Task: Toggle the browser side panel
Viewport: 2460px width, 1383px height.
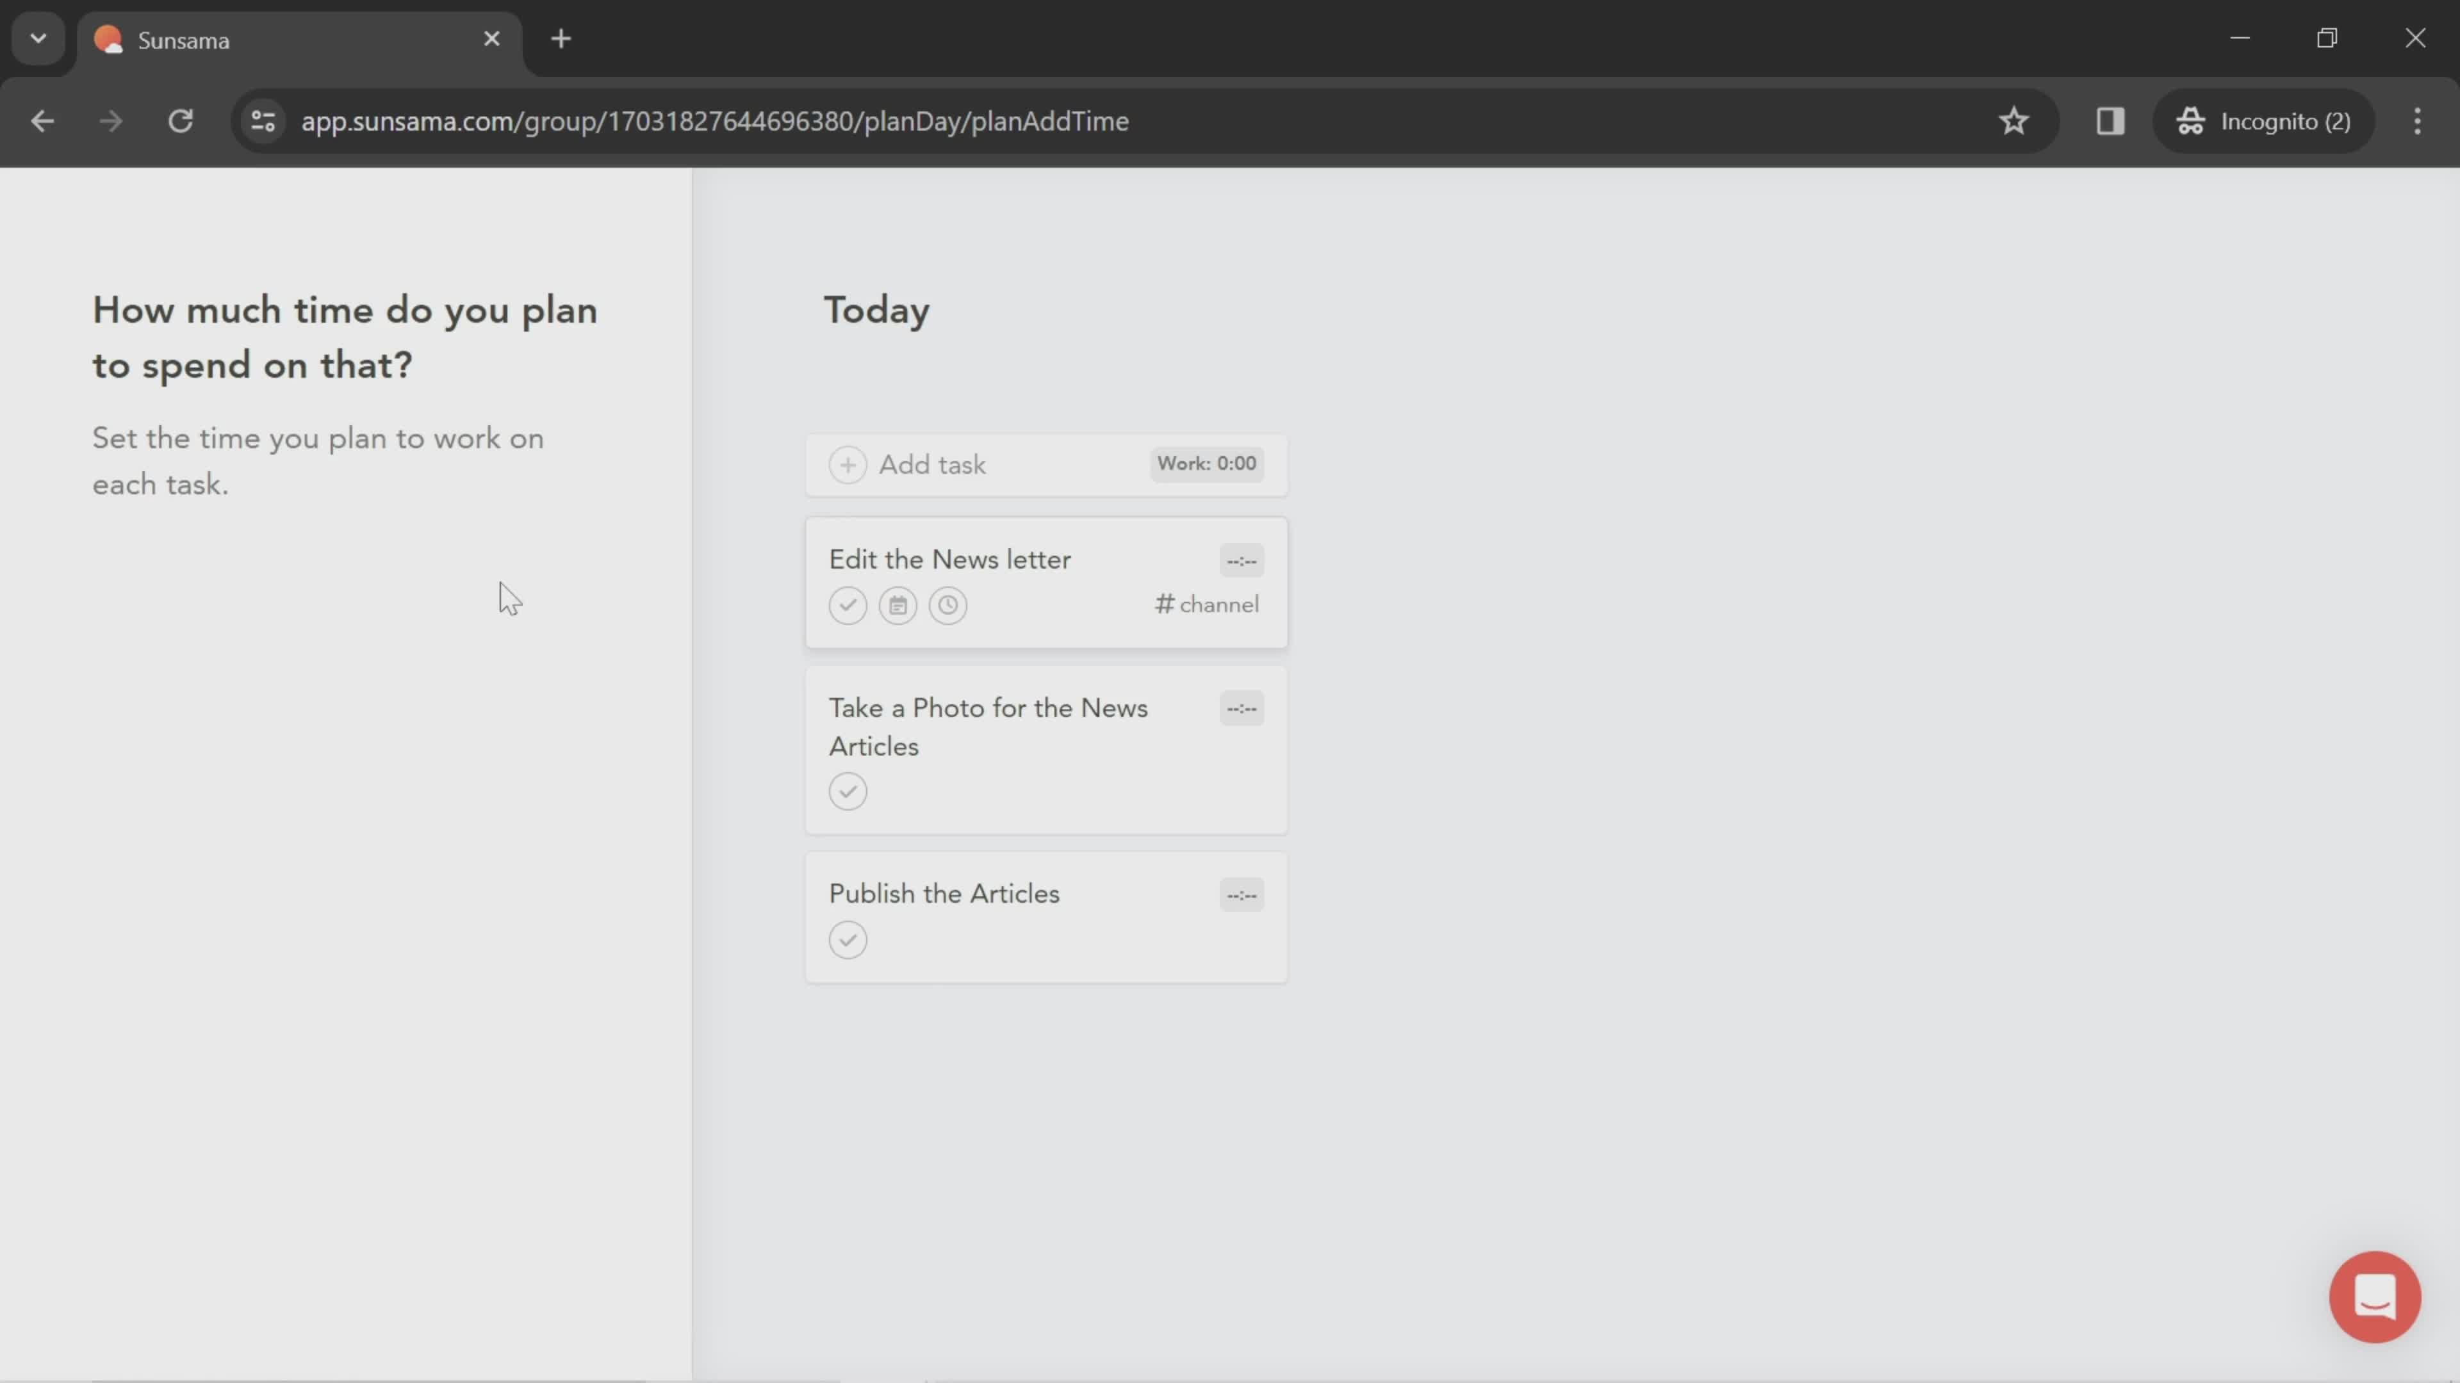Action: (2110, 121)
